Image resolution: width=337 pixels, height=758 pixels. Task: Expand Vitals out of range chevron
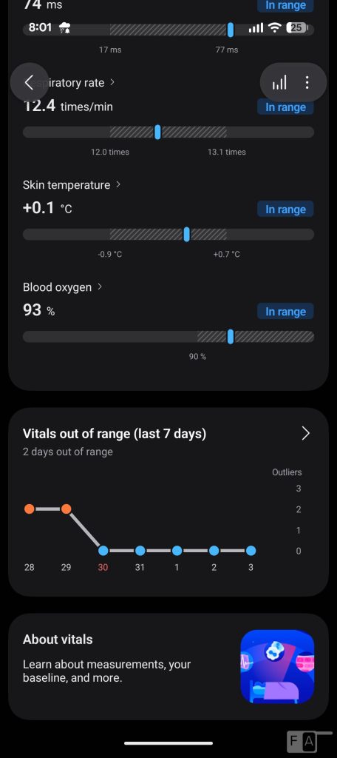click(306, 434)
